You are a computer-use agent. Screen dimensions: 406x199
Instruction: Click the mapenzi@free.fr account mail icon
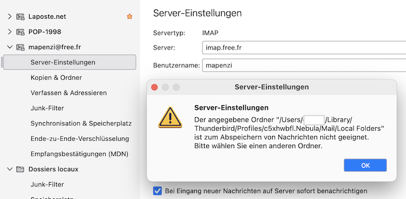[20, 47]
